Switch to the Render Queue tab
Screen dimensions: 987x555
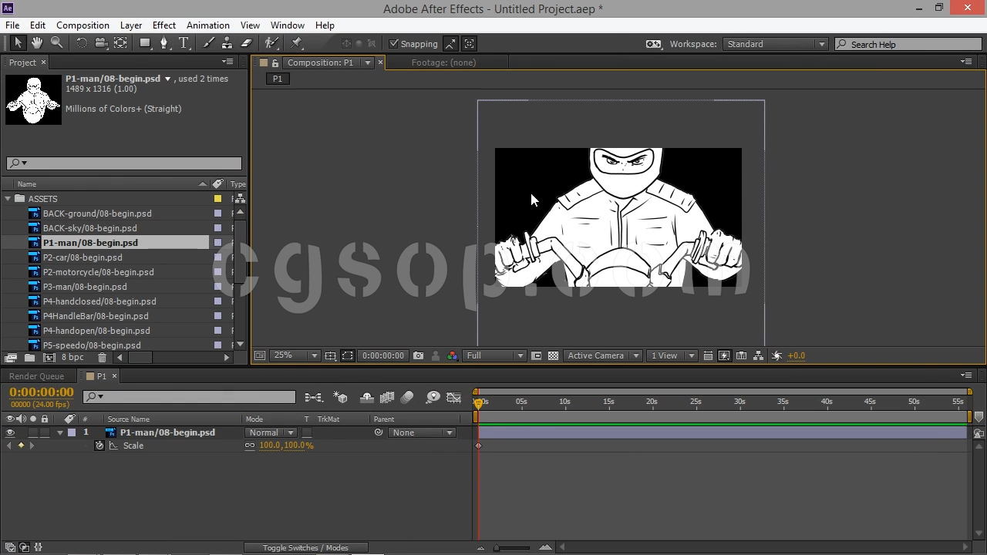coord(36,376)
